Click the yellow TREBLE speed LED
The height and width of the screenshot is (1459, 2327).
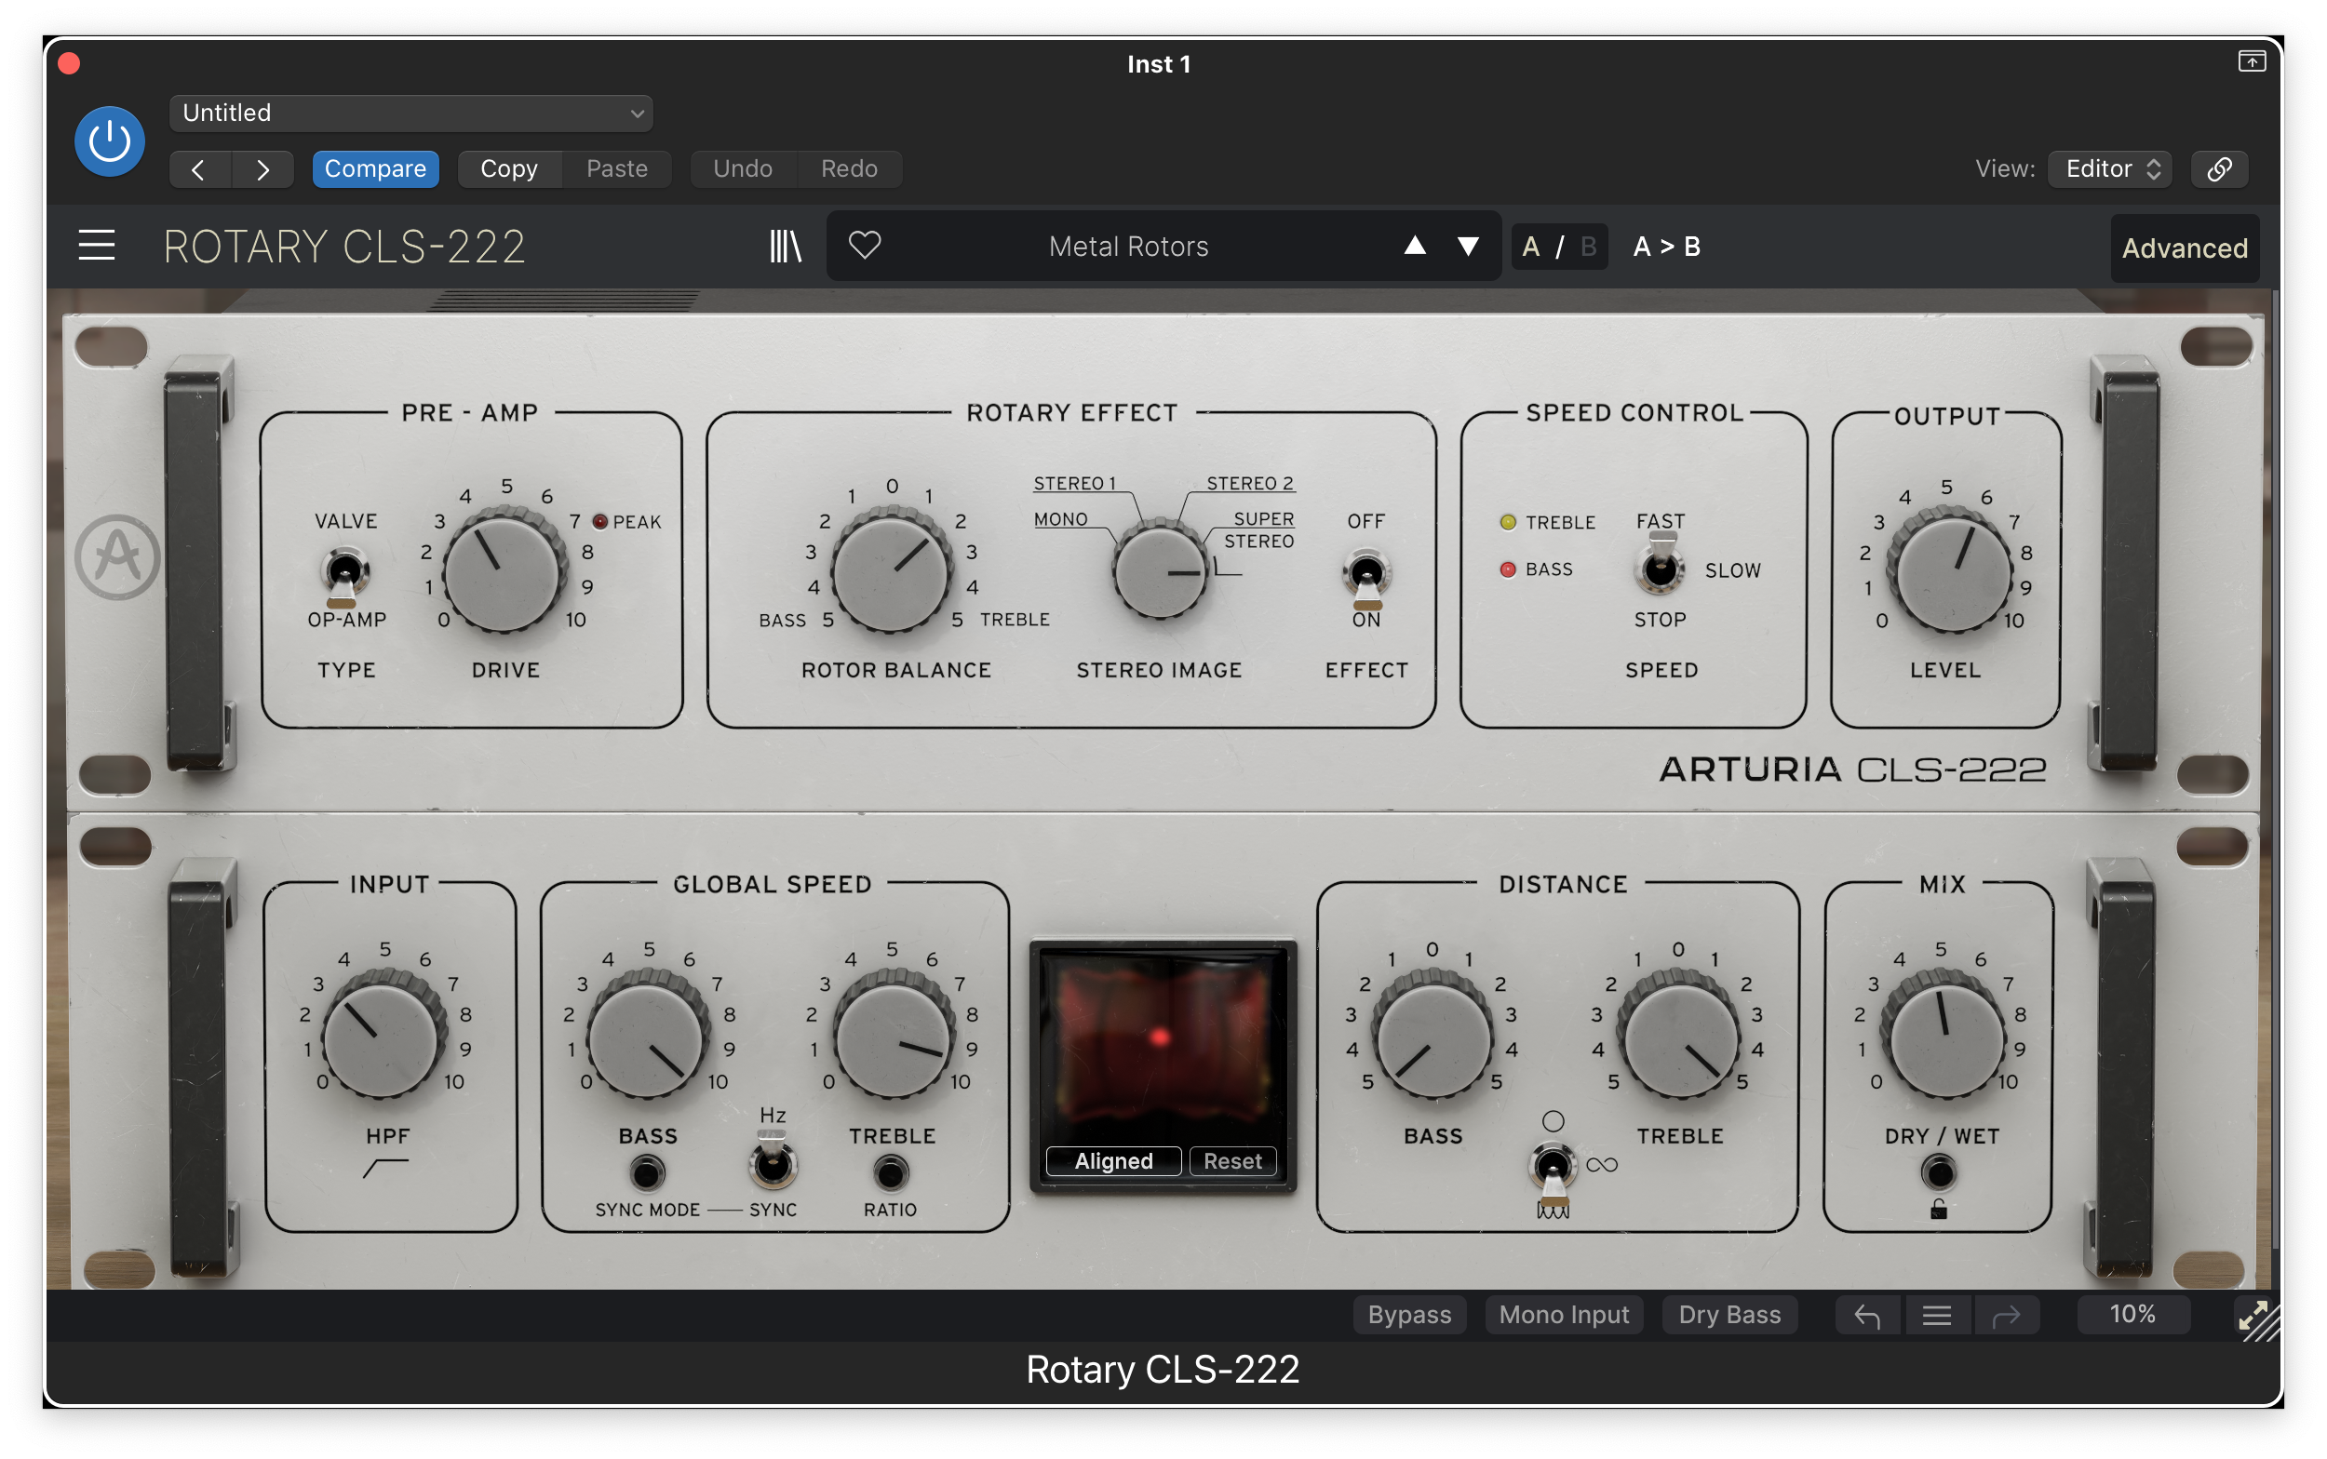tap(1508, 522)
